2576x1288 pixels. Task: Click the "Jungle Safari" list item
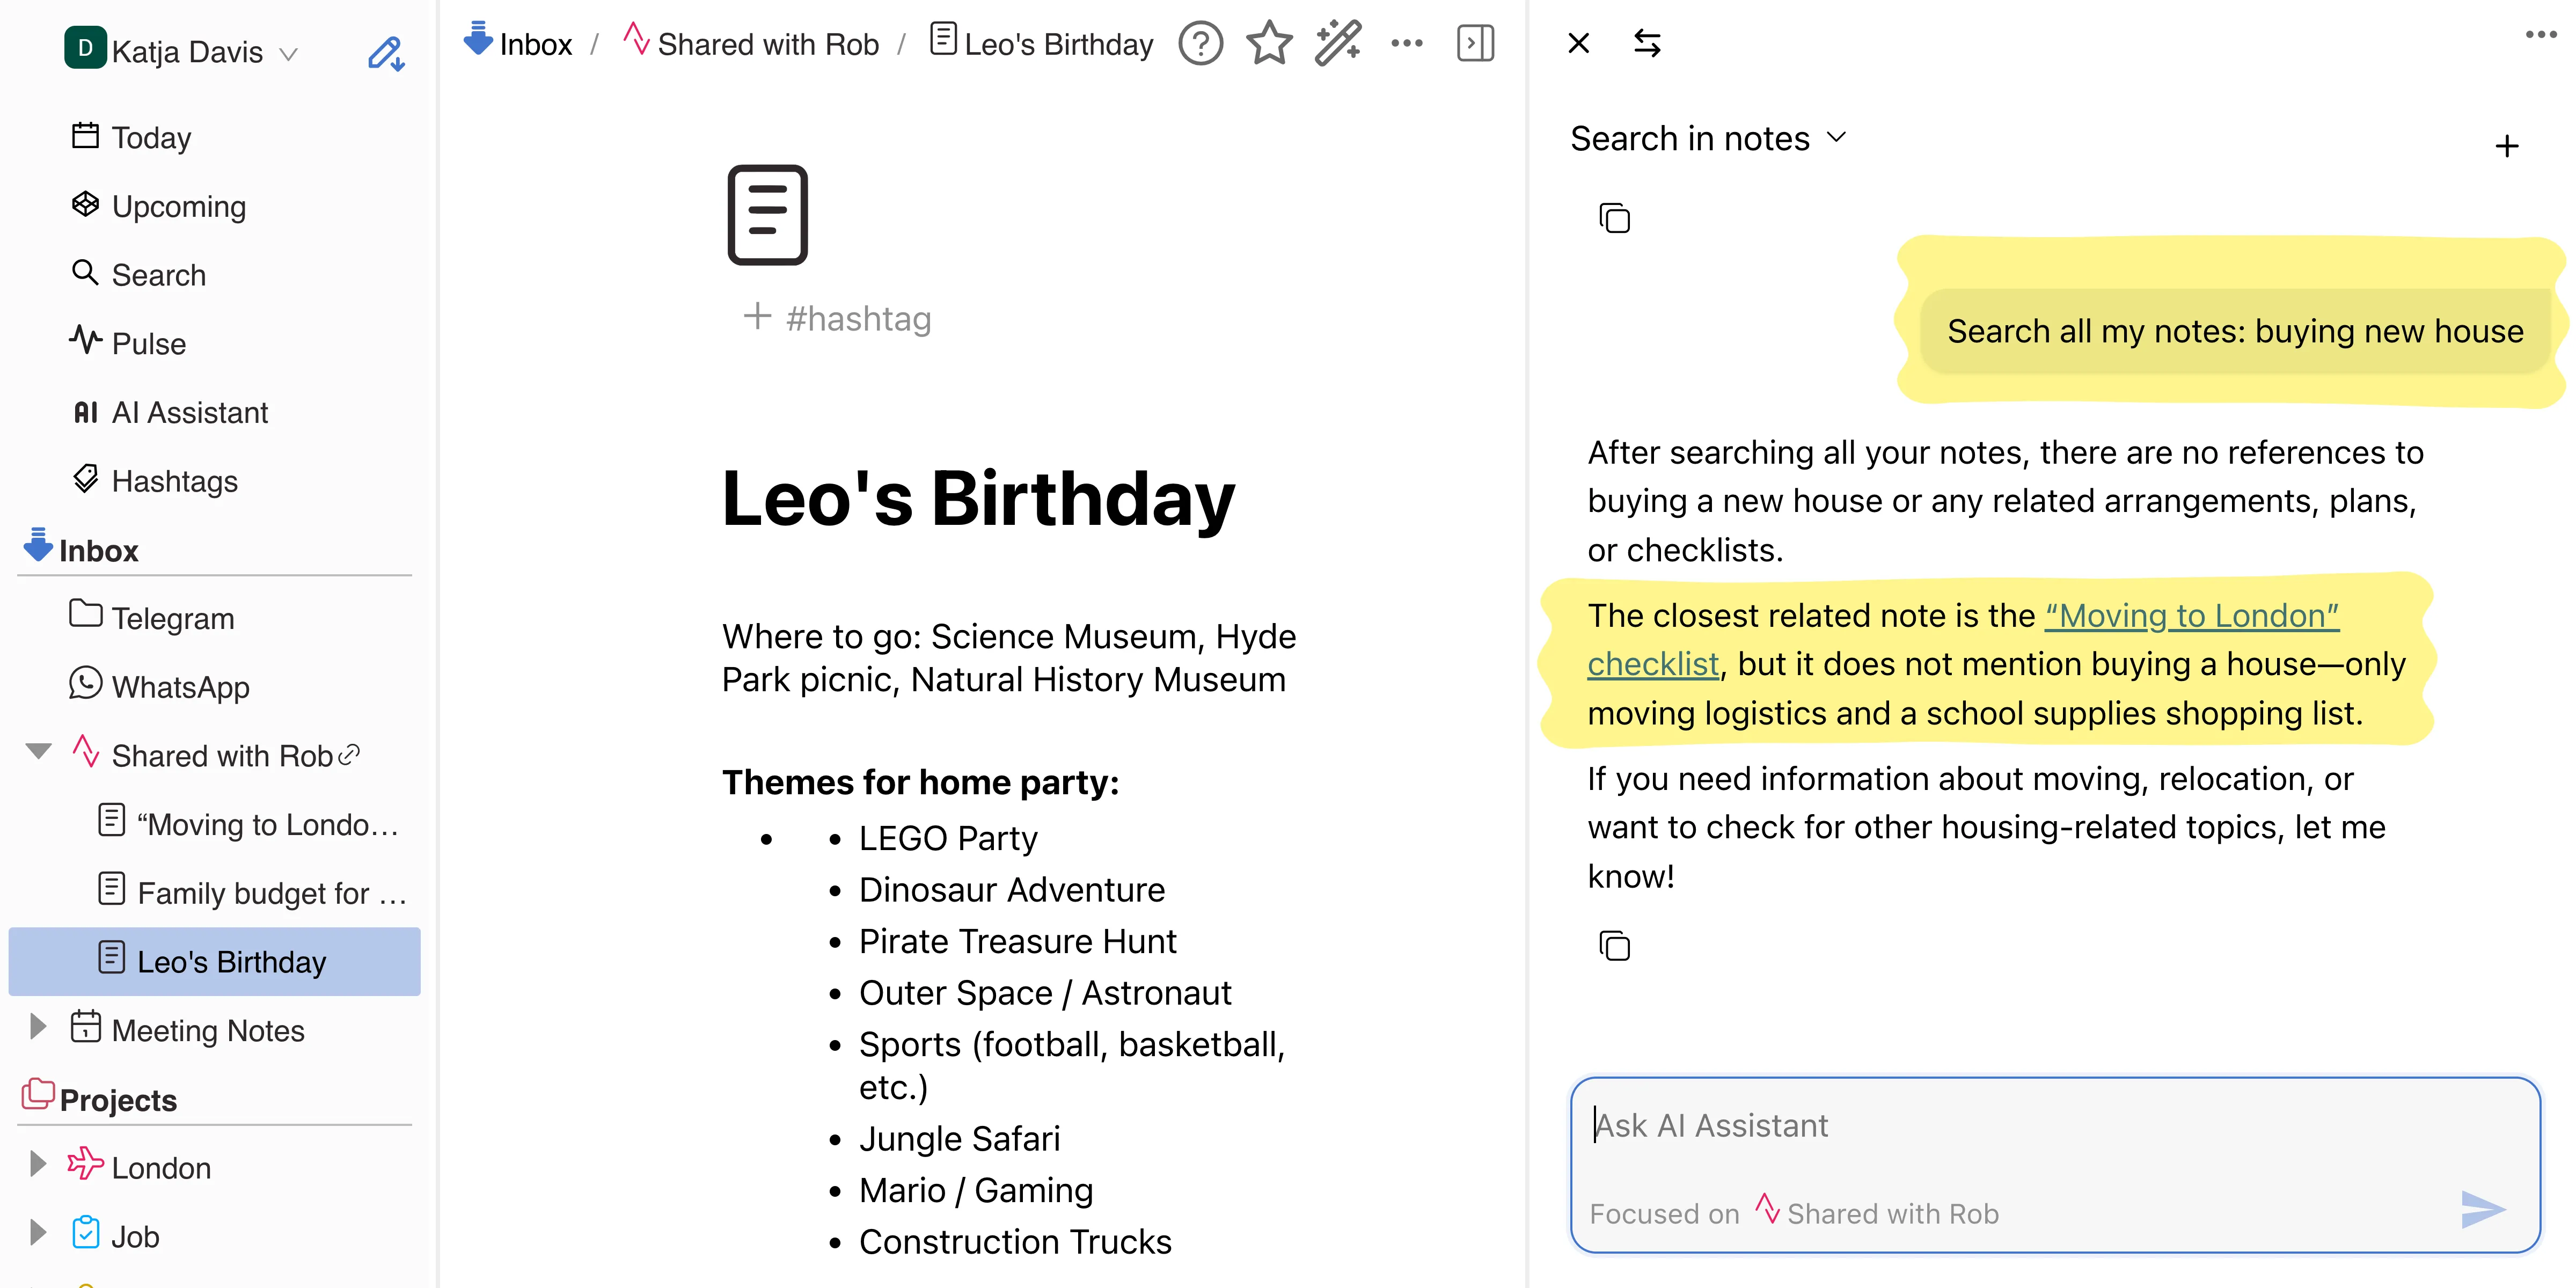pyautogui.click(x=959, y=1138)
